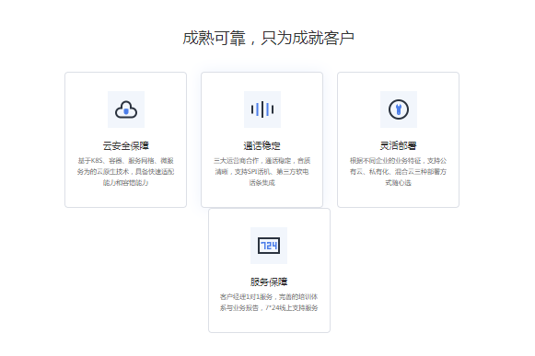Click the heading 成熟可靠，只为成就客户

click(x=268, y=38)
